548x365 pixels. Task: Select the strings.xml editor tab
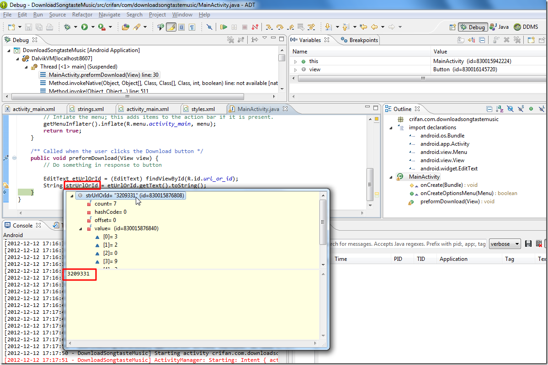tap(90, 109)
